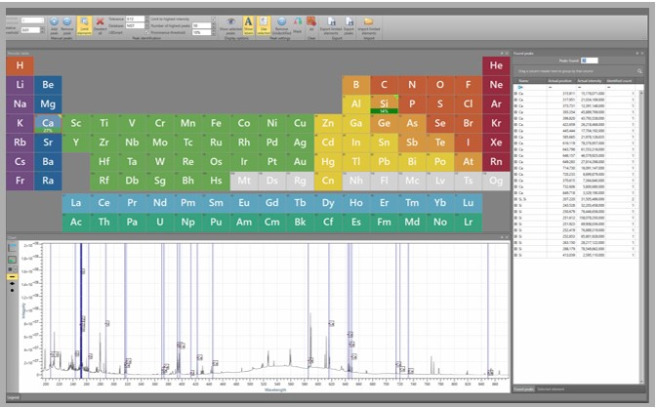Click the Add peak toolbar icon
Image resolution: width=656 pixels, height=408 pixels.
[x=54, y=22]
